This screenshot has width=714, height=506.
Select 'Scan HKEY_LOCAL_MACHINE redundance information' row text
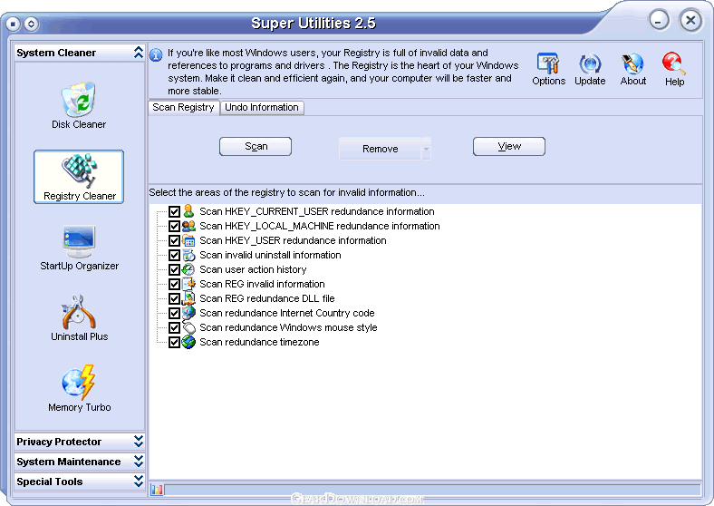[x=320, y=226]
